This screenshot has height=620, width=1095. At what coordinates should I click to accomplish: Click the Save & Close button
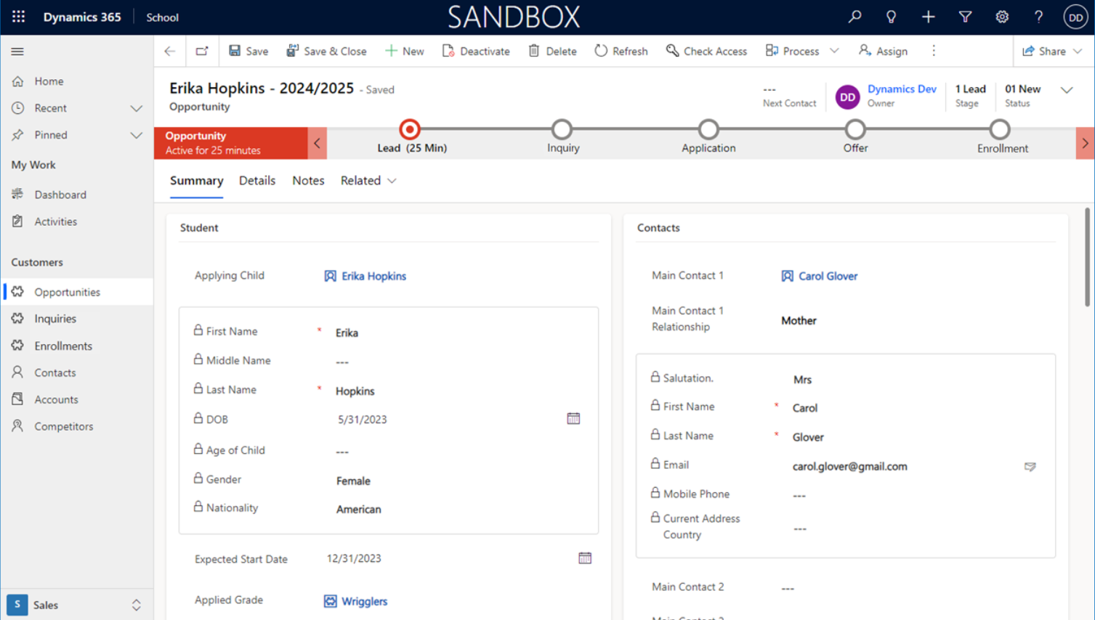[x=326, y=51]
